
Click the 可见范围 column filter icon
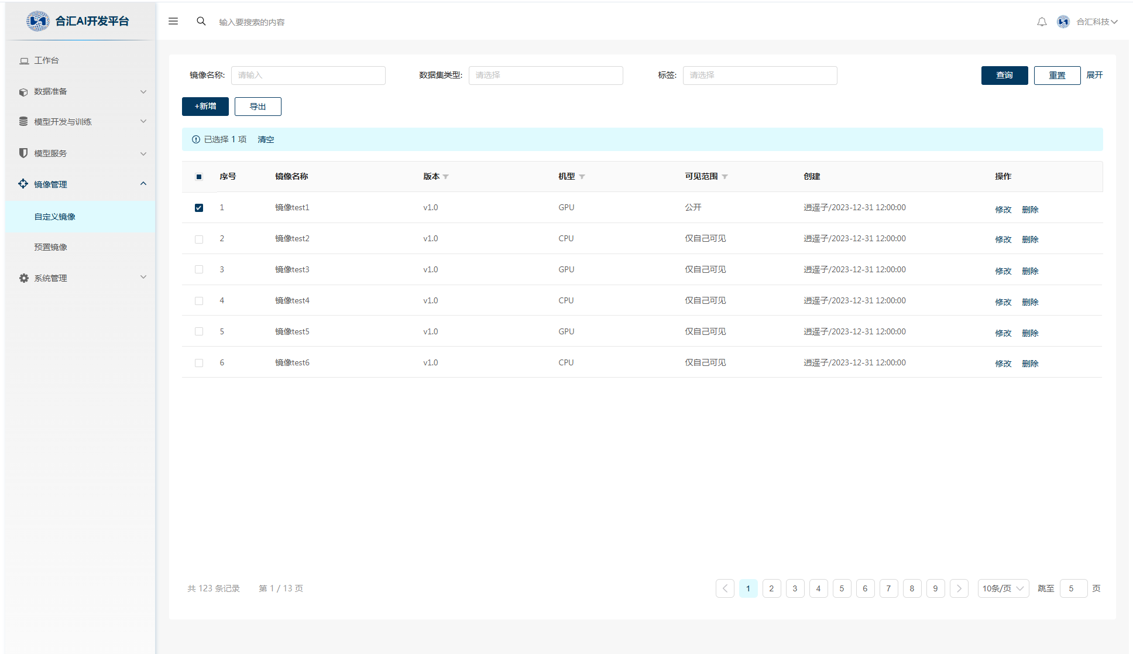pyautogui.click(x=725, y=177)
